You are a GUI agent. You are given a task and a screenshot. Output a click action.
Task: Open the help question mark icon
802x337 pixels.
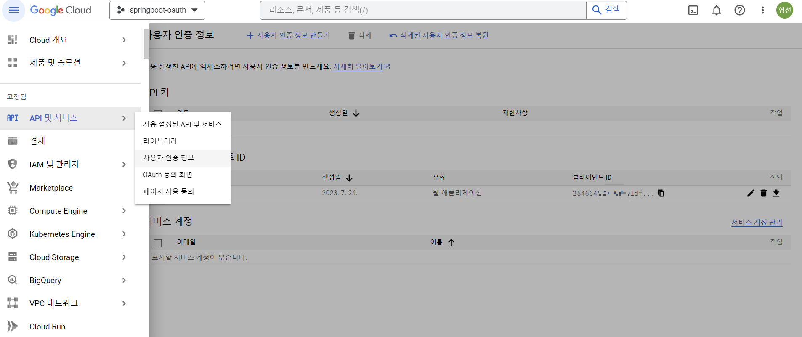coord(740,10)
